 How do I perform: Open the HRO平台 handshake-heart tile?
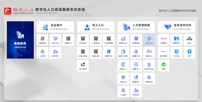point(55,40)
